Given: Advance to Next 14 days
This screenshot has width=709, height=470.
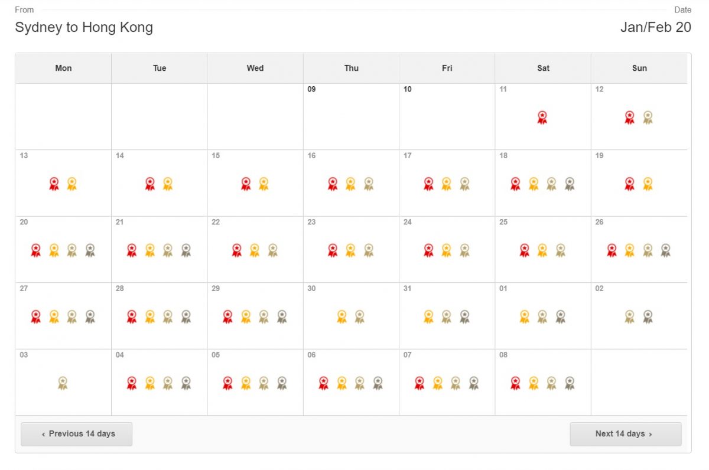Looking at the screenshot, I should pyautogui.click(x=626, y=434).
